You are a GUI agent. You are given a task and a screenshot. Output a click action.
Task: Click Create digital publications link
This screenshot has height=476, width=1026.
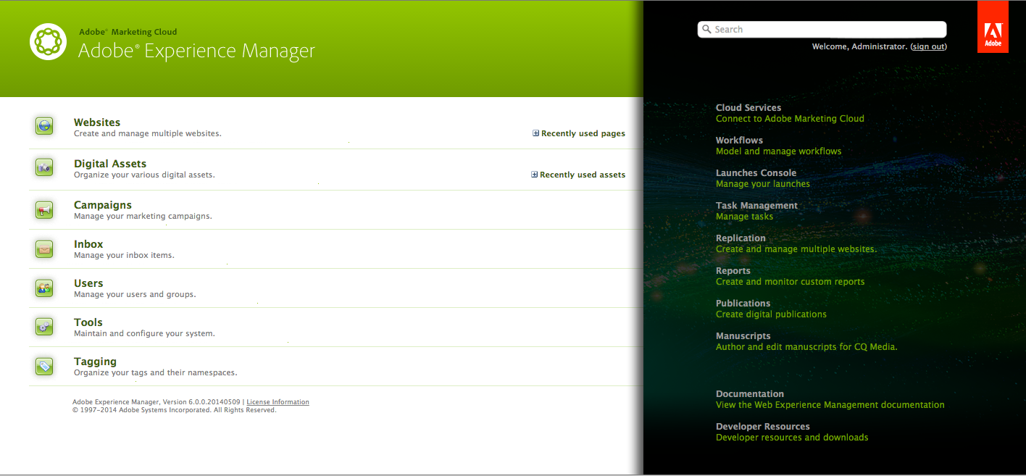point(771,314)
